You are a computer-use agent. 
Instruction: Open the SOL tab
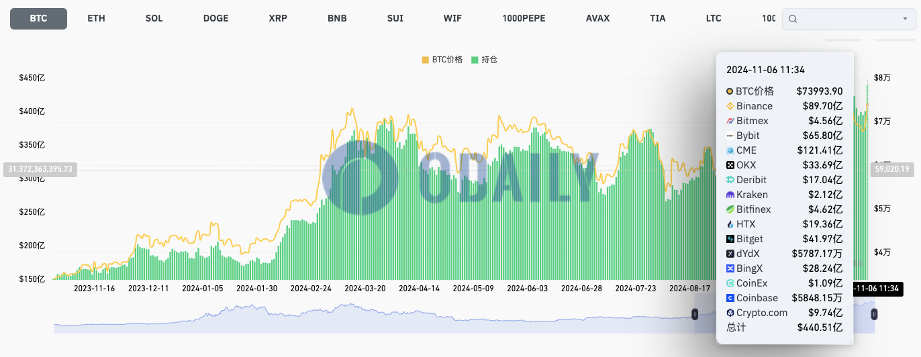coord(154,19)
